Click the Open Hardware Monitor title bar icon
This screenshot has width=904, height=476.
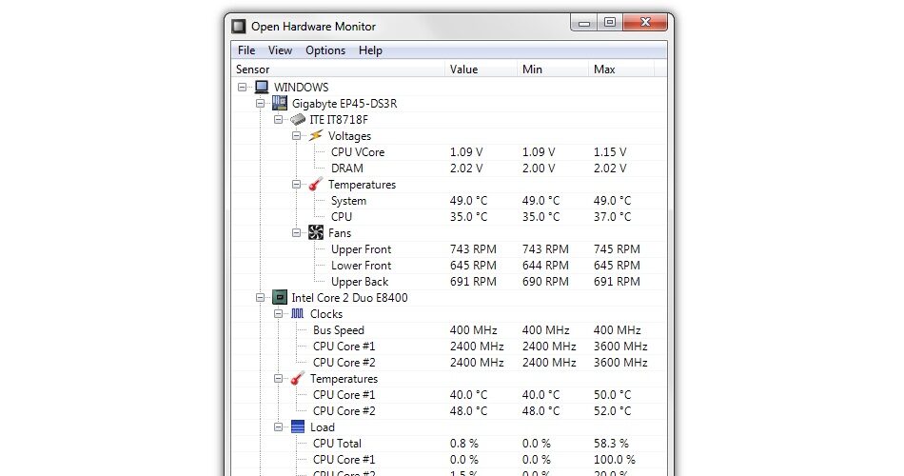(x=239, y=27)
